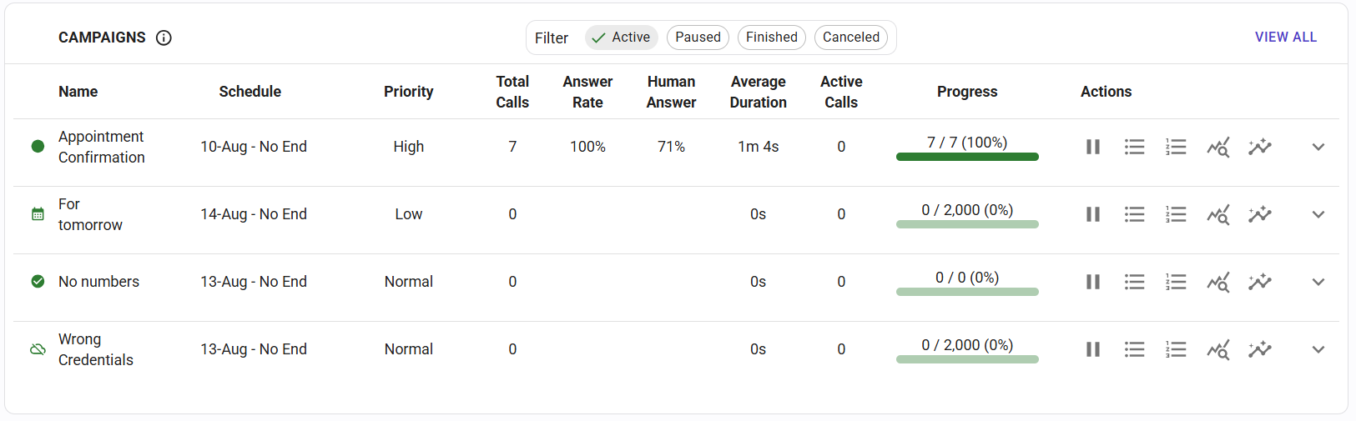This screenshot has width=1356, height=421.
Task: Open sparkle insights chart for No numbers
Action: click(1259, 282)
